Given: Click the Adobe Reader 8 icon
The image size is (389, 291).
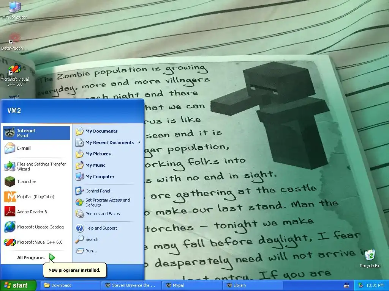Looking at the screenshot, I should point(9,212).
